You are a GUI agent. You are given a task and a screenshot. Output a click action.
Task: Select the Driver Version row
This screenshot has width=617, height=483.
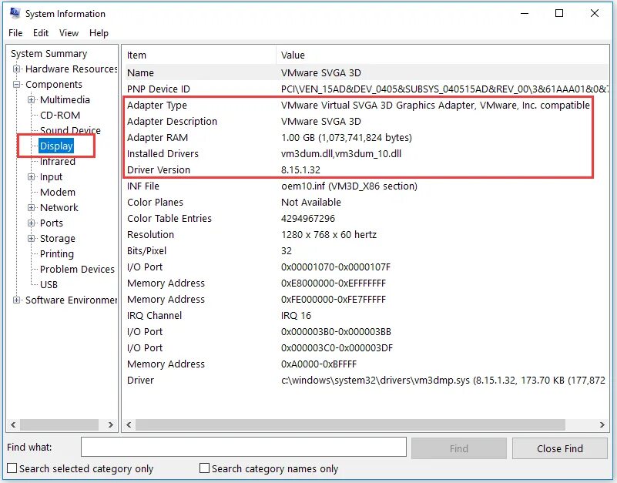[366, 169]
